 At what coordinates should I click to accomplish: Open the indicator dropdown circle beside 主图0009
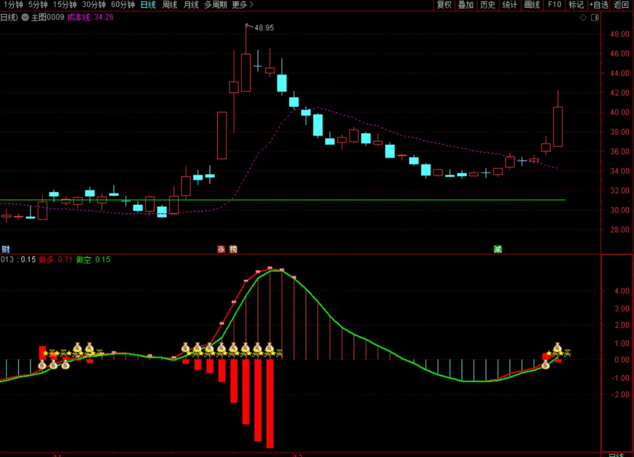click(25, 18)
